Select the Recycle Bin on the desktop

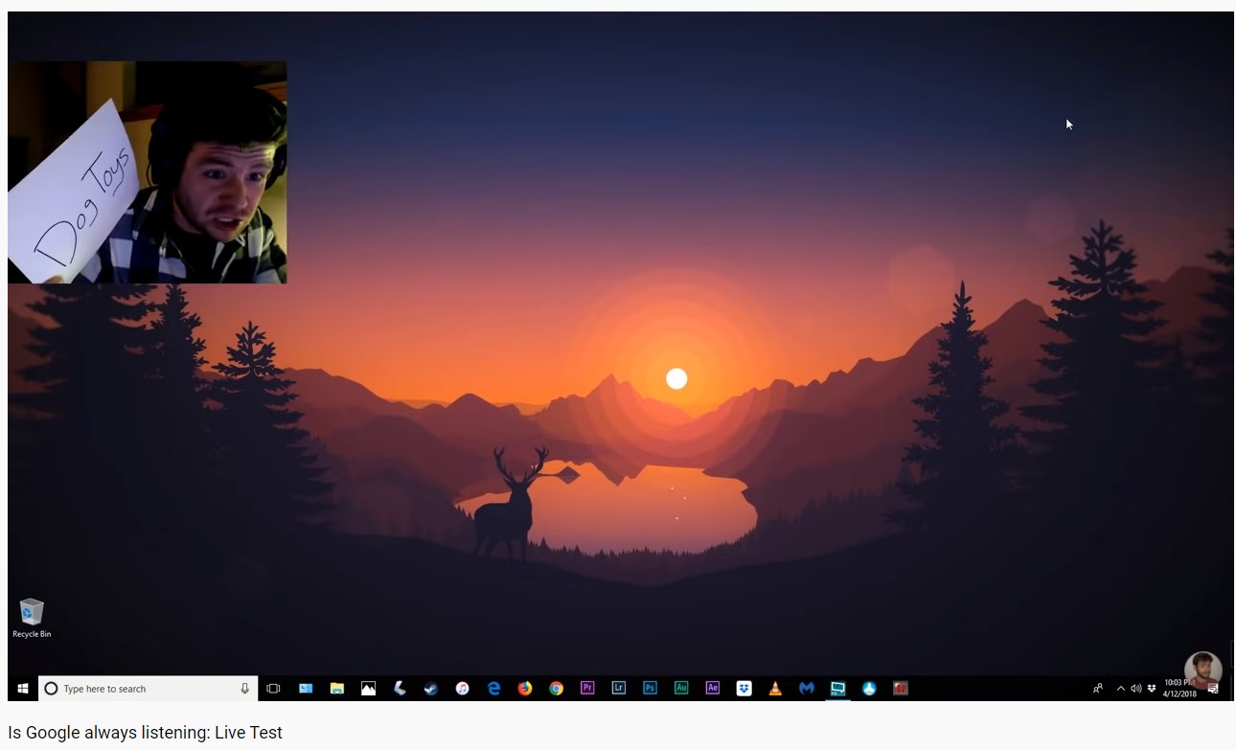32,618
